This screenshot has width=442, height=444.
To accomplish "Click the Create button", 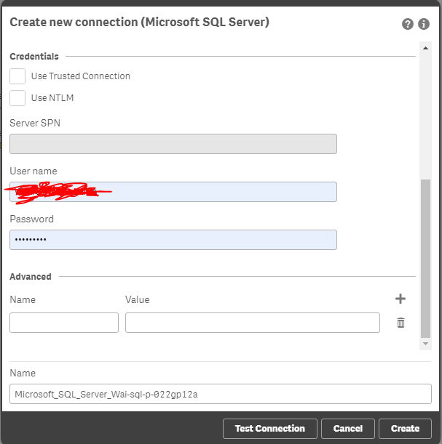I will click(x=405, y=428).
